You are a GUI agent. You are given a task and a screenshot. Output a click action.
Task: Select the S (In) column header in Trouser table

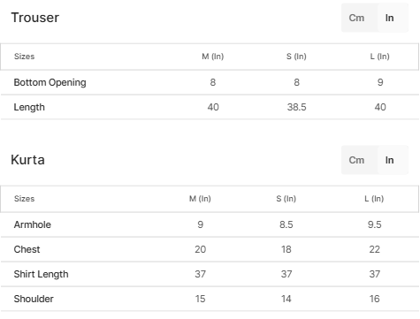296,57
